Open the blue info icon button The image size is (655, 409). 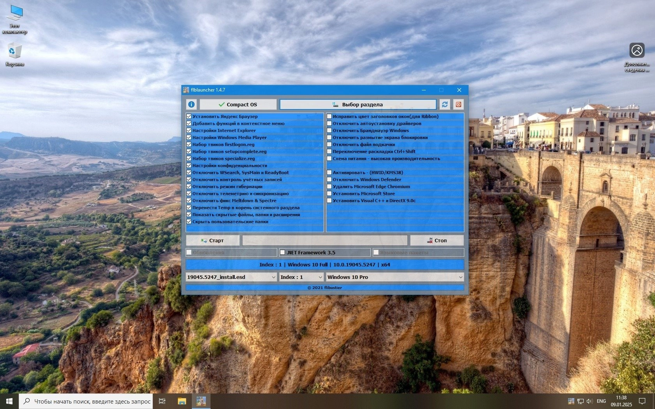click(191, 104)
